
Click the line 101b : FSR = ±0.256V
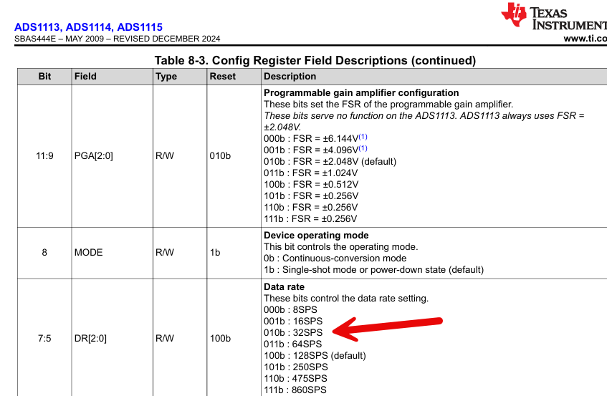(311, 195)
